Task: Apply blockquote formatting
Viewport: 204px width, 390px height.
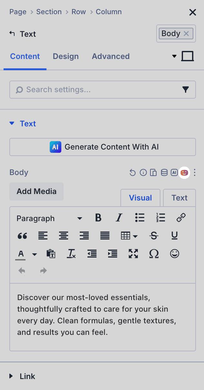Action: point(22,236)
